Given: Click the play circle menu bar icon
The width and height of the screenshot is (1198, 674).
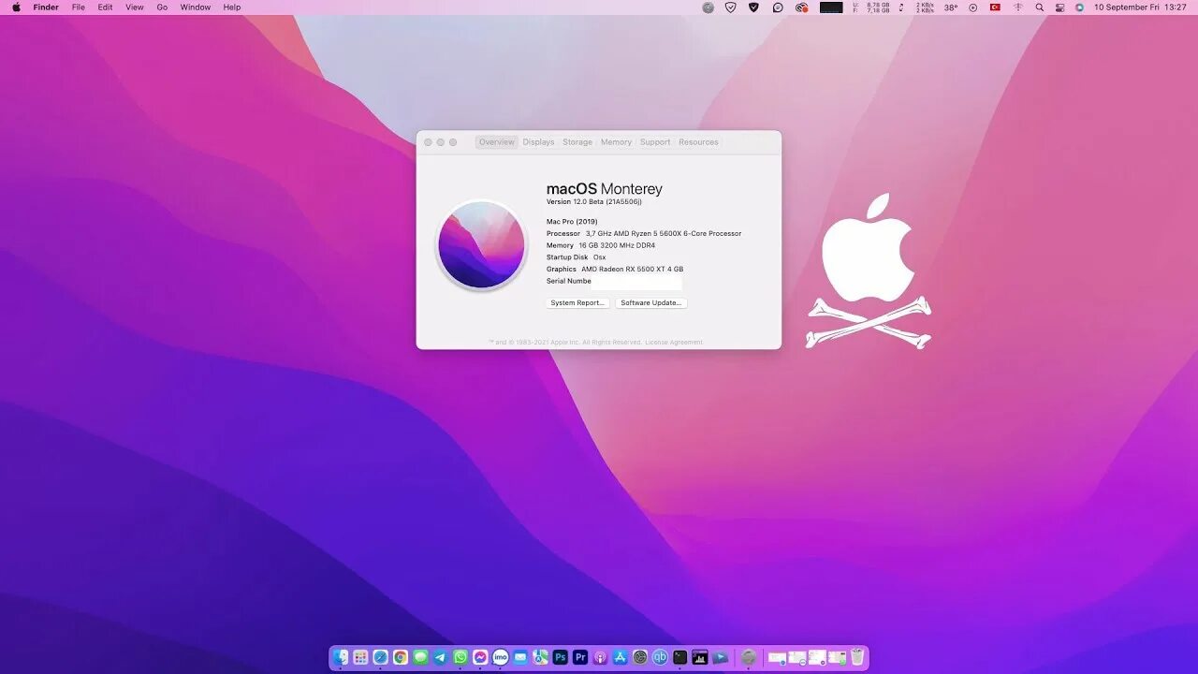Looking at the screenshot, I should [972, 7].
